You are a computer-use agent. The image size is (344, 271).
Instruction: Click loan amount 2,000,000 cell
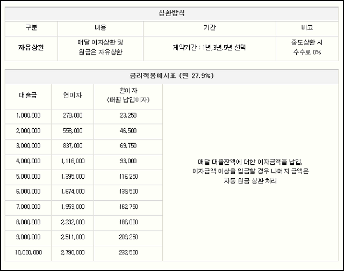[28, 131]
